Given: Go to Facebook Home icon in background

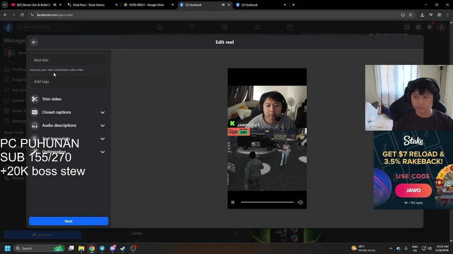Looking at the screenshot, I should pos(160,27).
